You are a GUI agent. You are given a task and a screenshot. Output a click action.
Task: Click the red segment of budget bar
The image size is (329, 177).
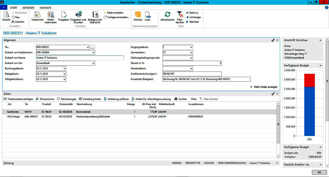[309, 80]
